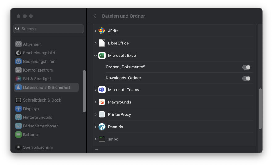Open Allgemein settings pane
This screenshot has width=273, height=166.
46,44
